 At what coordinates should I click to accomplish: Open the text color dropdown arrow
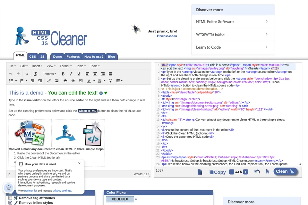[94, 81]
